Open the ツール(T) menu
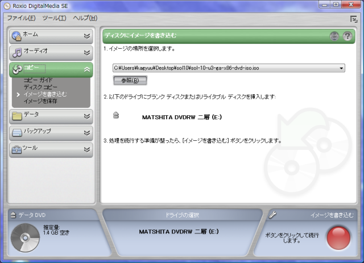 tap(54, 18)
